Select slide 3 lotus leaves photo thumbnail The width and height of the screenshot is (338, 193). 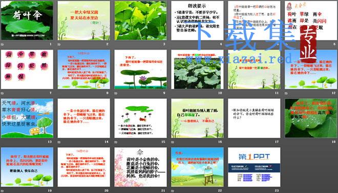[x=140, y=20]
